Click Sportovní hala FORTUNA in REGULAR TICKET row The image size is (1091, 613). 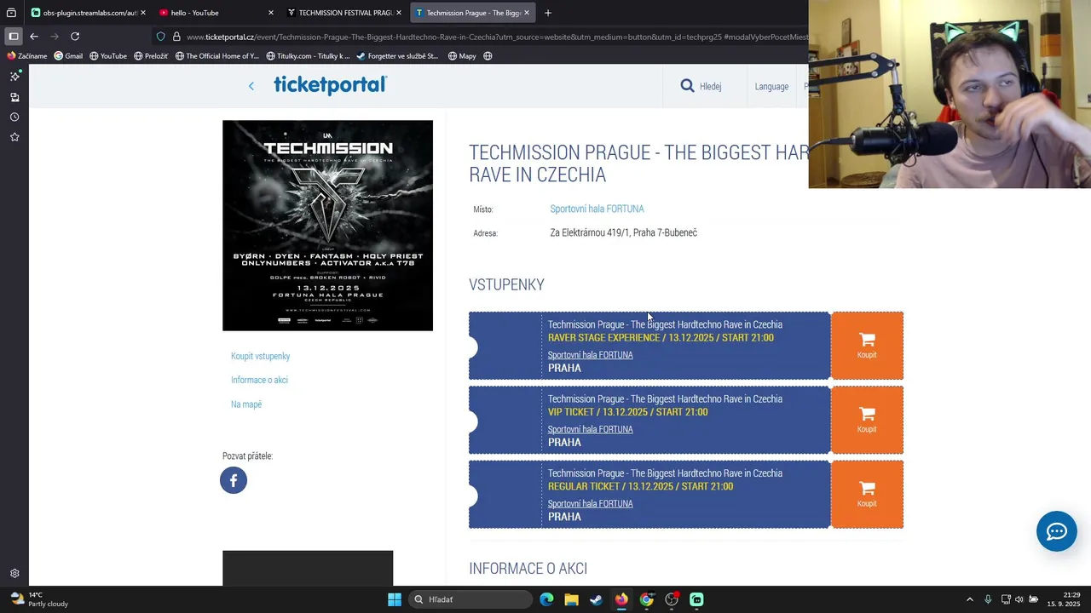590,503
